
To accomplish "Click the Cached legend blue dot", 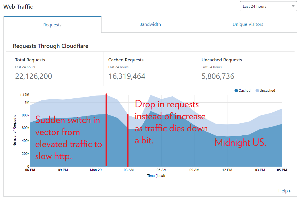I will (236, 91).
